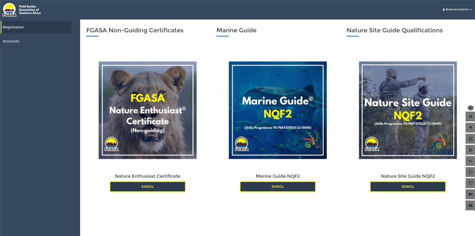The image size is (475, 236).
Task: Enrol in Marine Guide NQF2
Action: 278,186
